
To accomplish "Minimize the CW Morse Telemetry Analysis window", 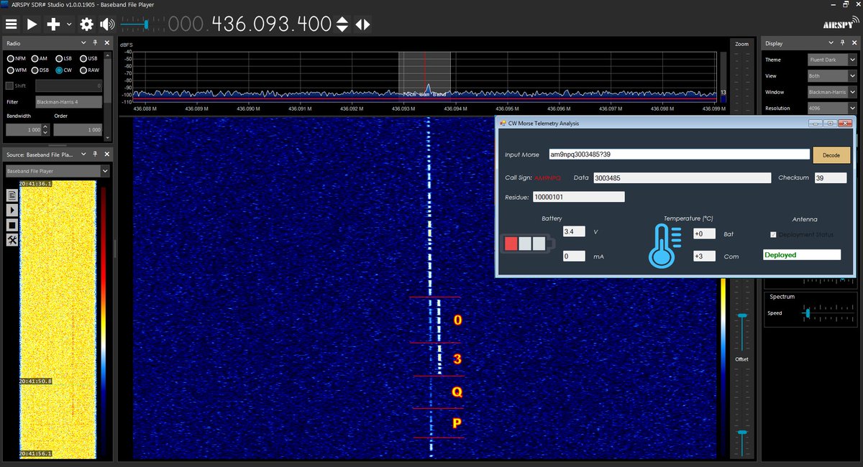I will (x=815, y=123).
